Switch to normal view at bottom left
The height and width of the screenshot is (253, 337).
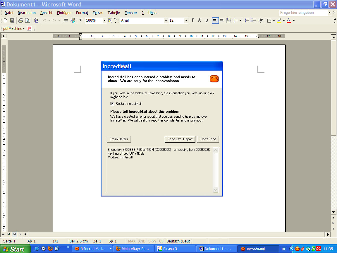pos(3,234)
